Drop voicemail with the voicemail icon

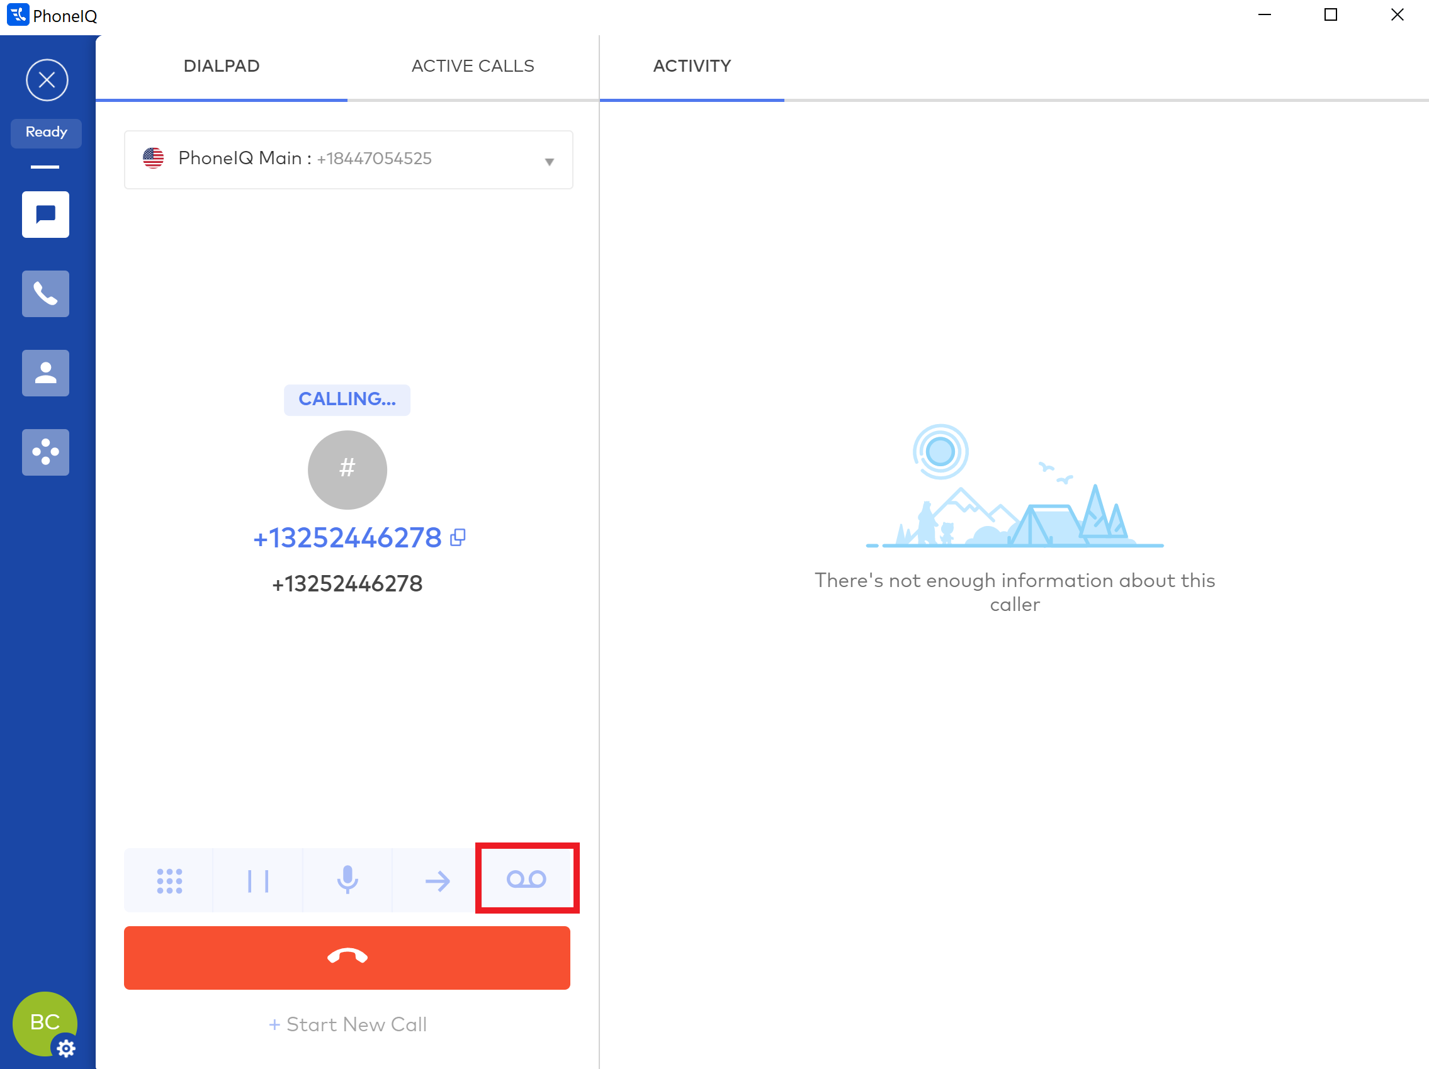click(x=526, y=878)
